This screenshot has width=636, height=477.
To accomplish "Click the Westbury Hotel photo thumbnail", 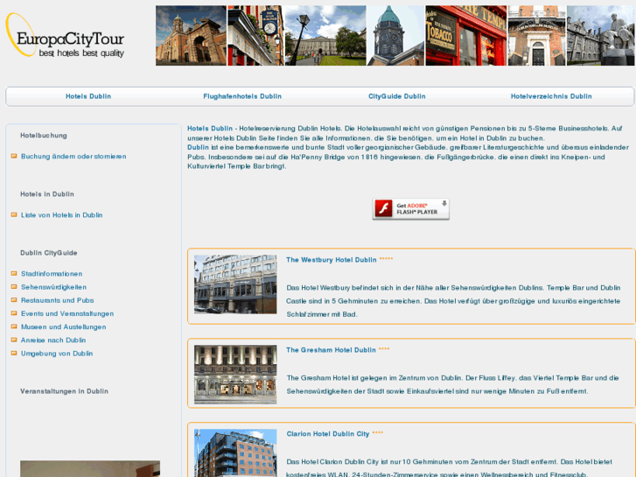I will (x=235, y=284).
